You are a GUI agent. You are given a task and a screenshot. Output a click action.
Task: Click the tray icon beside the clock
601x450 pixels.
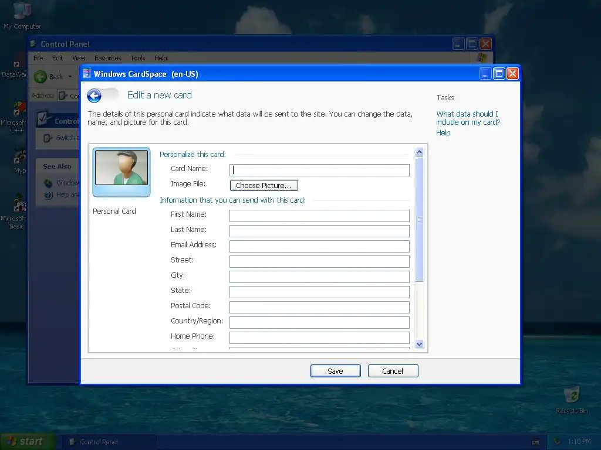557,442
